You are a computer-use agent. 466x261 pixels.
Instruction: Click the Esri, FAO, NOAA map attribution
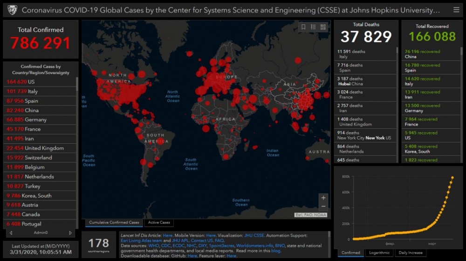click(x=311, y=215)
